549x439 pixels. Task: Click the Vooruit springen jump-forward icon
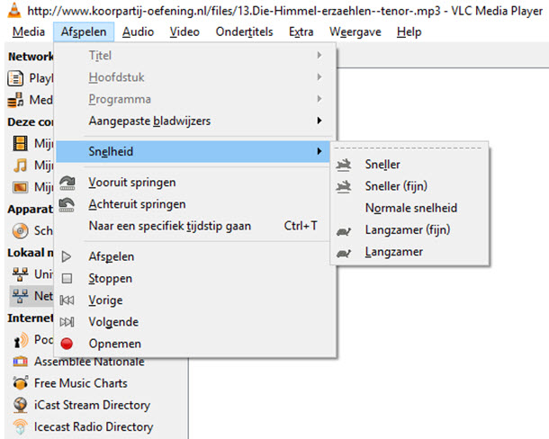tap(67, 183)
